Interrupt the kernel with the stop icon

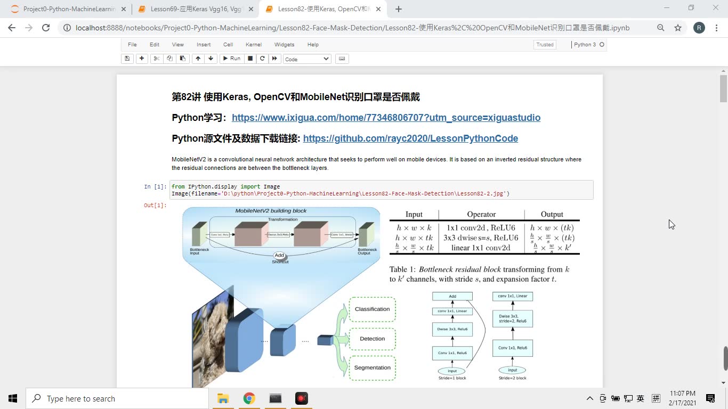[x=249, y=59]
